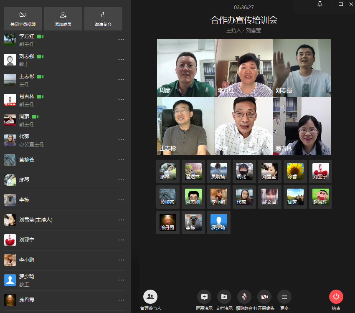The image size is (355, 313).
Task: Open more options for 刘雪莹(主持人)
Action: coord(121,220)
